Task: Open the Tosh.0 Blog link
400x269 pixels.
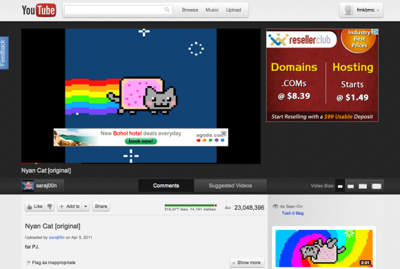Action: point(292,213)
